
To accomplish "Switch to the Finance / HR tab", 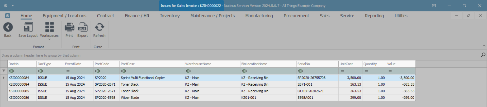I will 137,16.
